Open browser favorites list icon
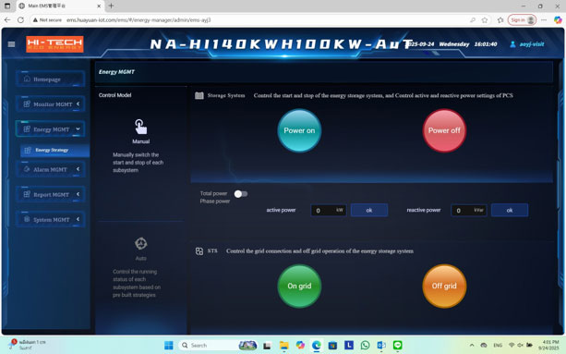The width and height of the screenshot is (566, 354). coord(500,20)
